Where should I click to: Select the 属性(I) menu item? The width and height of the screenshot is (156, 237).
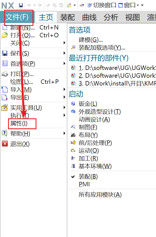tap(19, 123)
